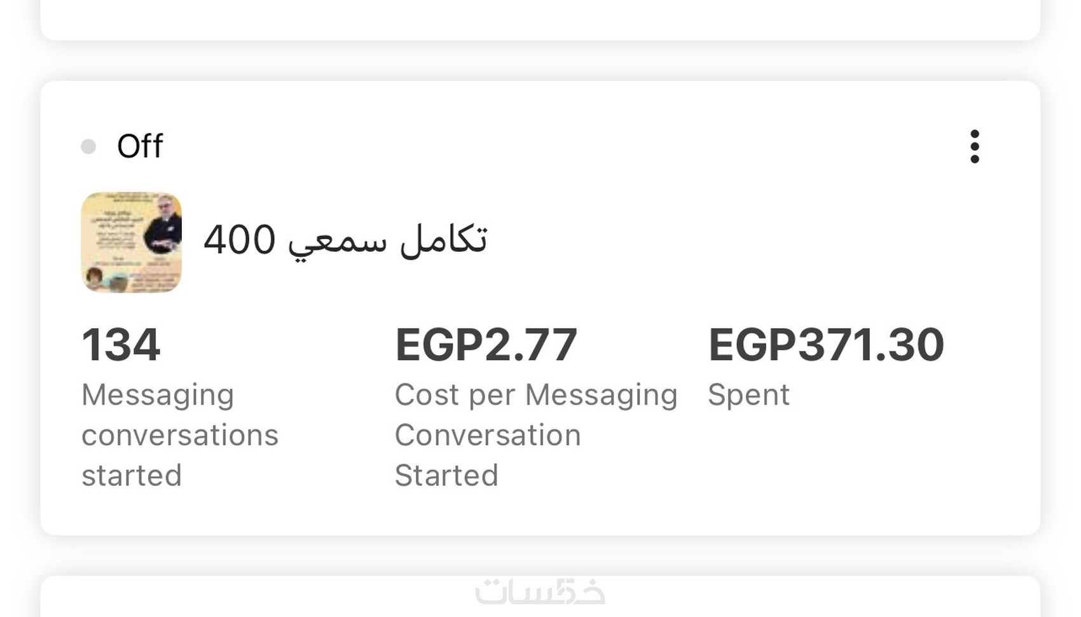Open the ad creative thumbnail image
The width and height of the screenshot is (1081, 617).
point(131,242)
